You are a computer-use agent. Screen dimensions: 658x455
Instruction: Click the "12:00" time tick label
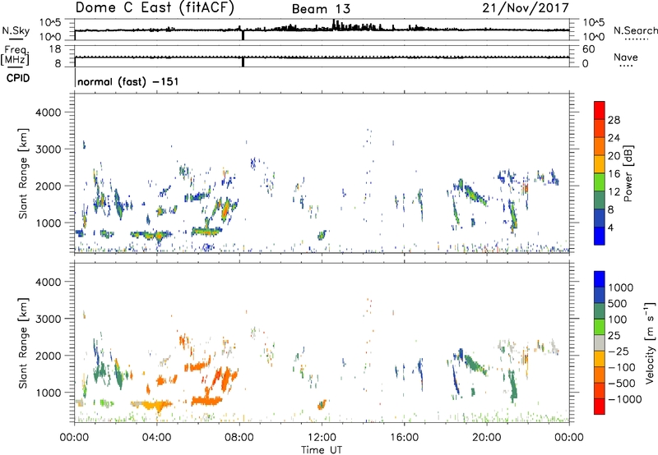click(322, 438)
